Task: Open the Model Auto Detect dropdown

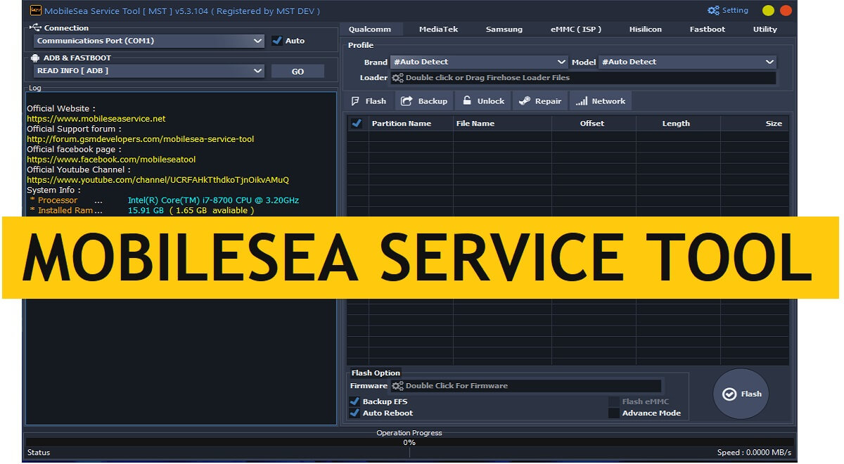Action: point(770,62)
